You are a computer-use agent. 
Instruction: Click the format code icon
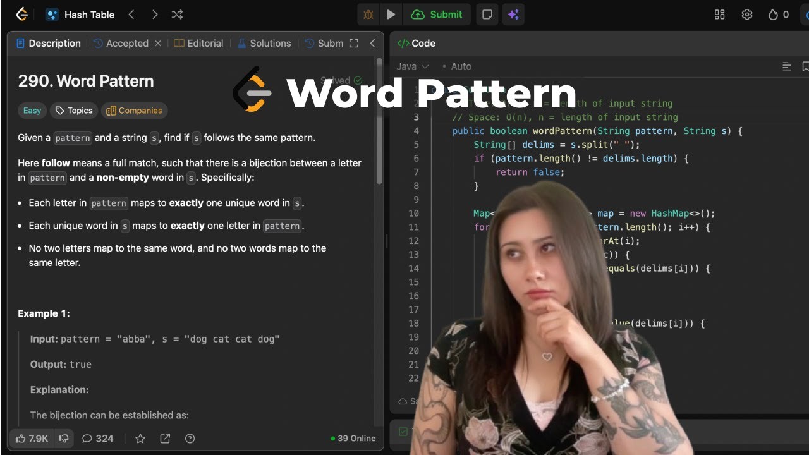click(787, 66)
